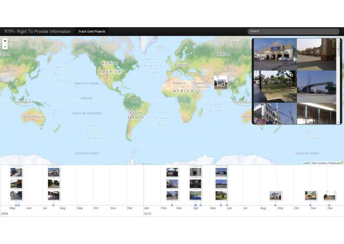Select top thumbnail in Feb 2010 timeline column
Screen dimensions: 344x244
coord(172,172)
